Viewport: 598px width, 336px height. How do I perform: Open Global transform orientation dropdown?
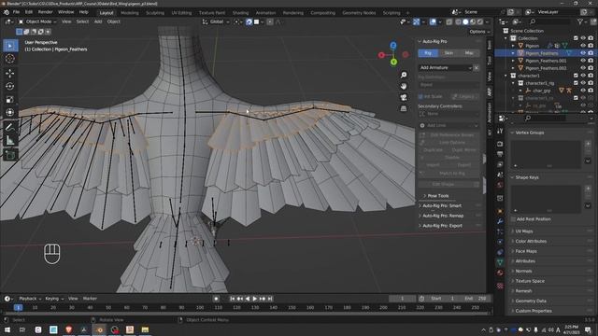point(216,21)
